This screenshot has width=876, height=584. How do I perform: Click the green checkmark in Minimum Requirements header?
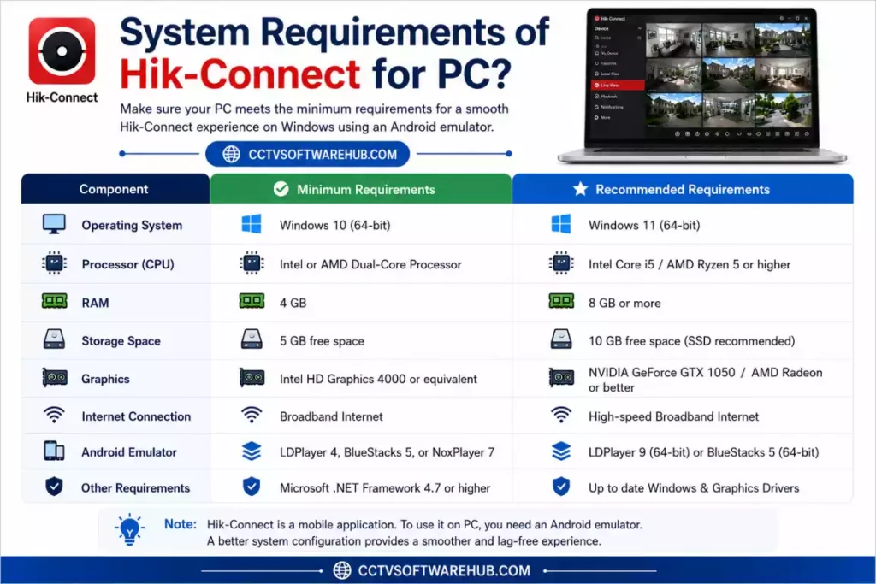click(x=281, y=189)
